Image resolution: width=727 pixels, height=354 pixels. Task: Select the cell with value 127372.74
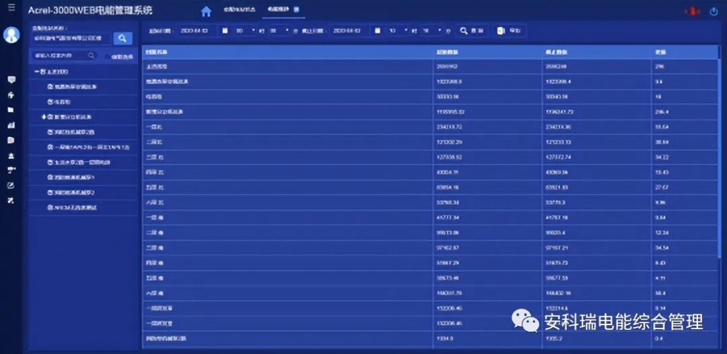pyautogui.click(x=596, y=157)
